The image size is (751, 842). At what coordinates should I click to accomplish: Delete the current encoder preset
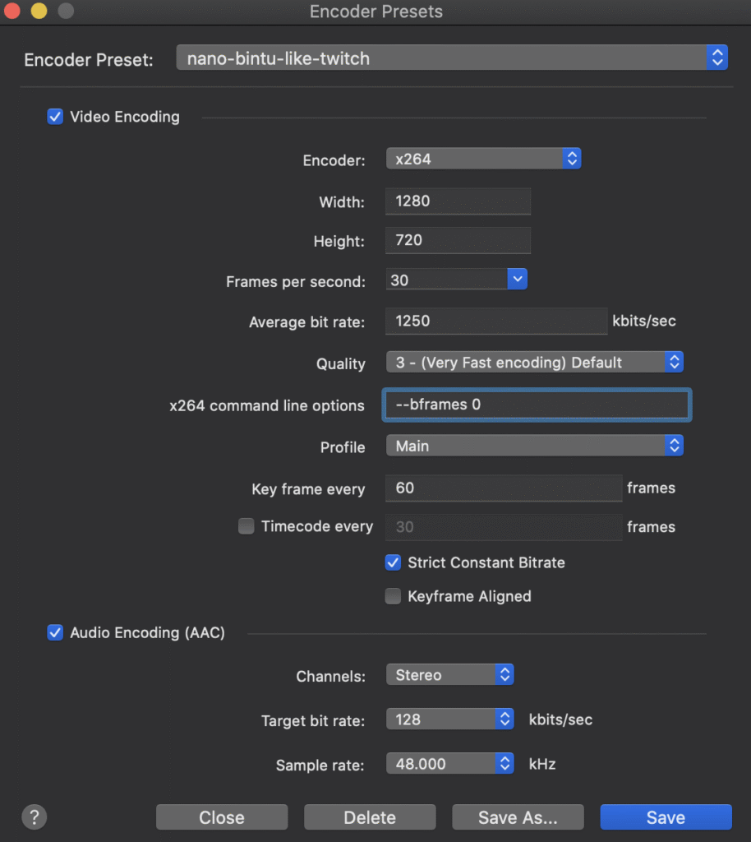pos(370,817)
